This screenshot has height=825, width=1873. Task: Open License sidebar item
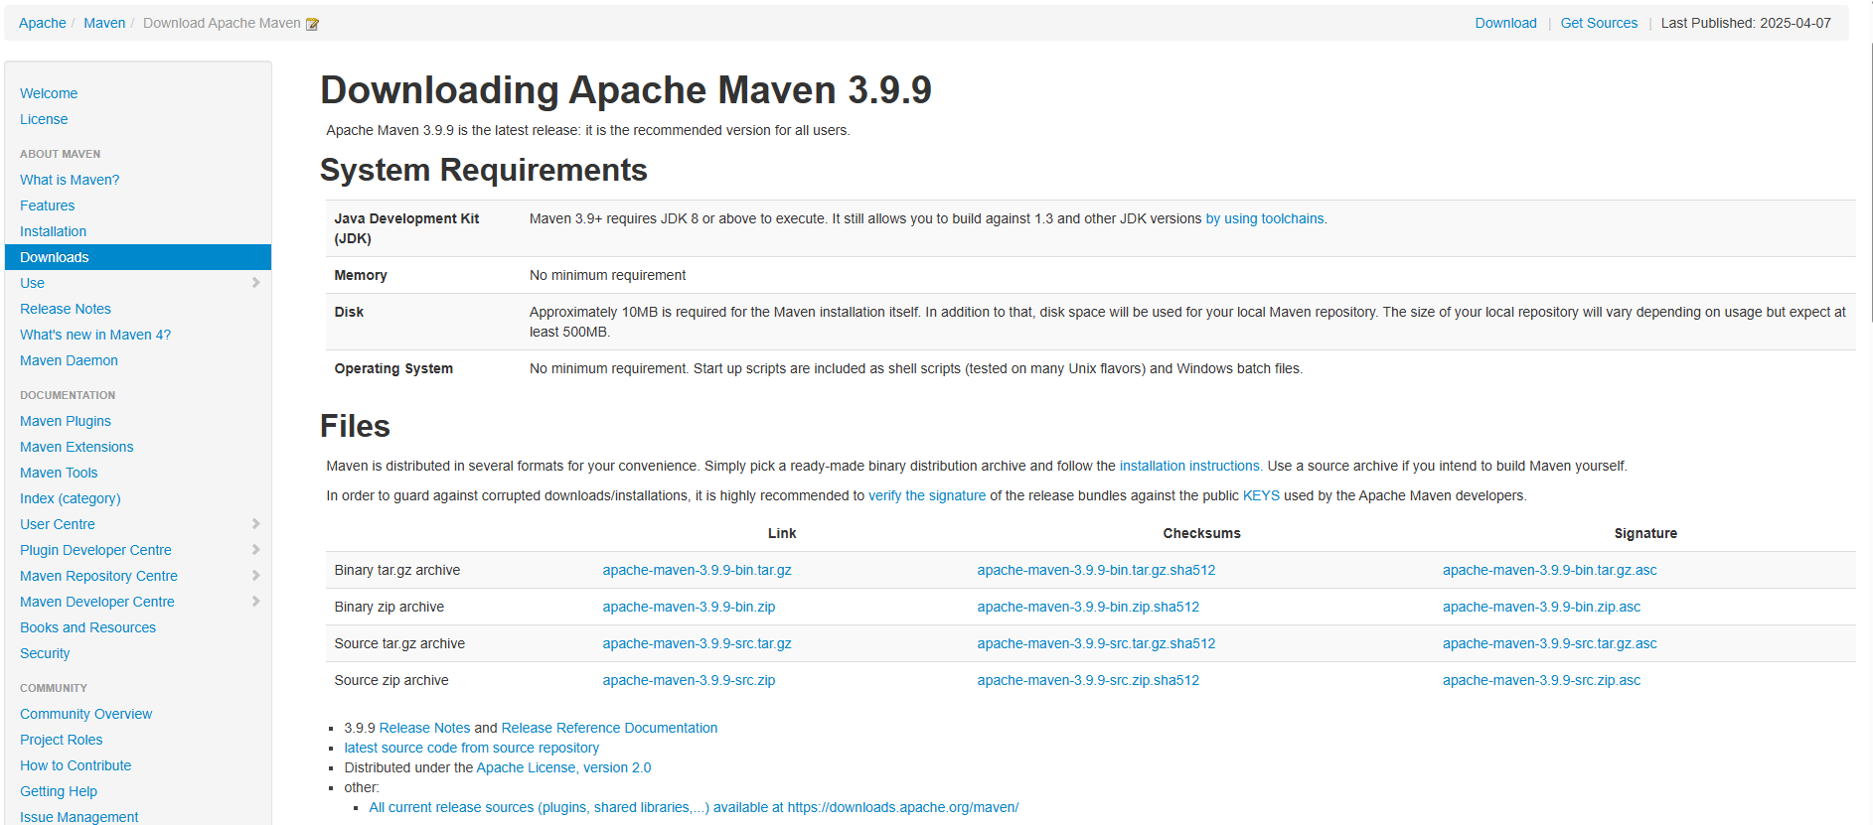pyautogui.click(x=44, y=119)
